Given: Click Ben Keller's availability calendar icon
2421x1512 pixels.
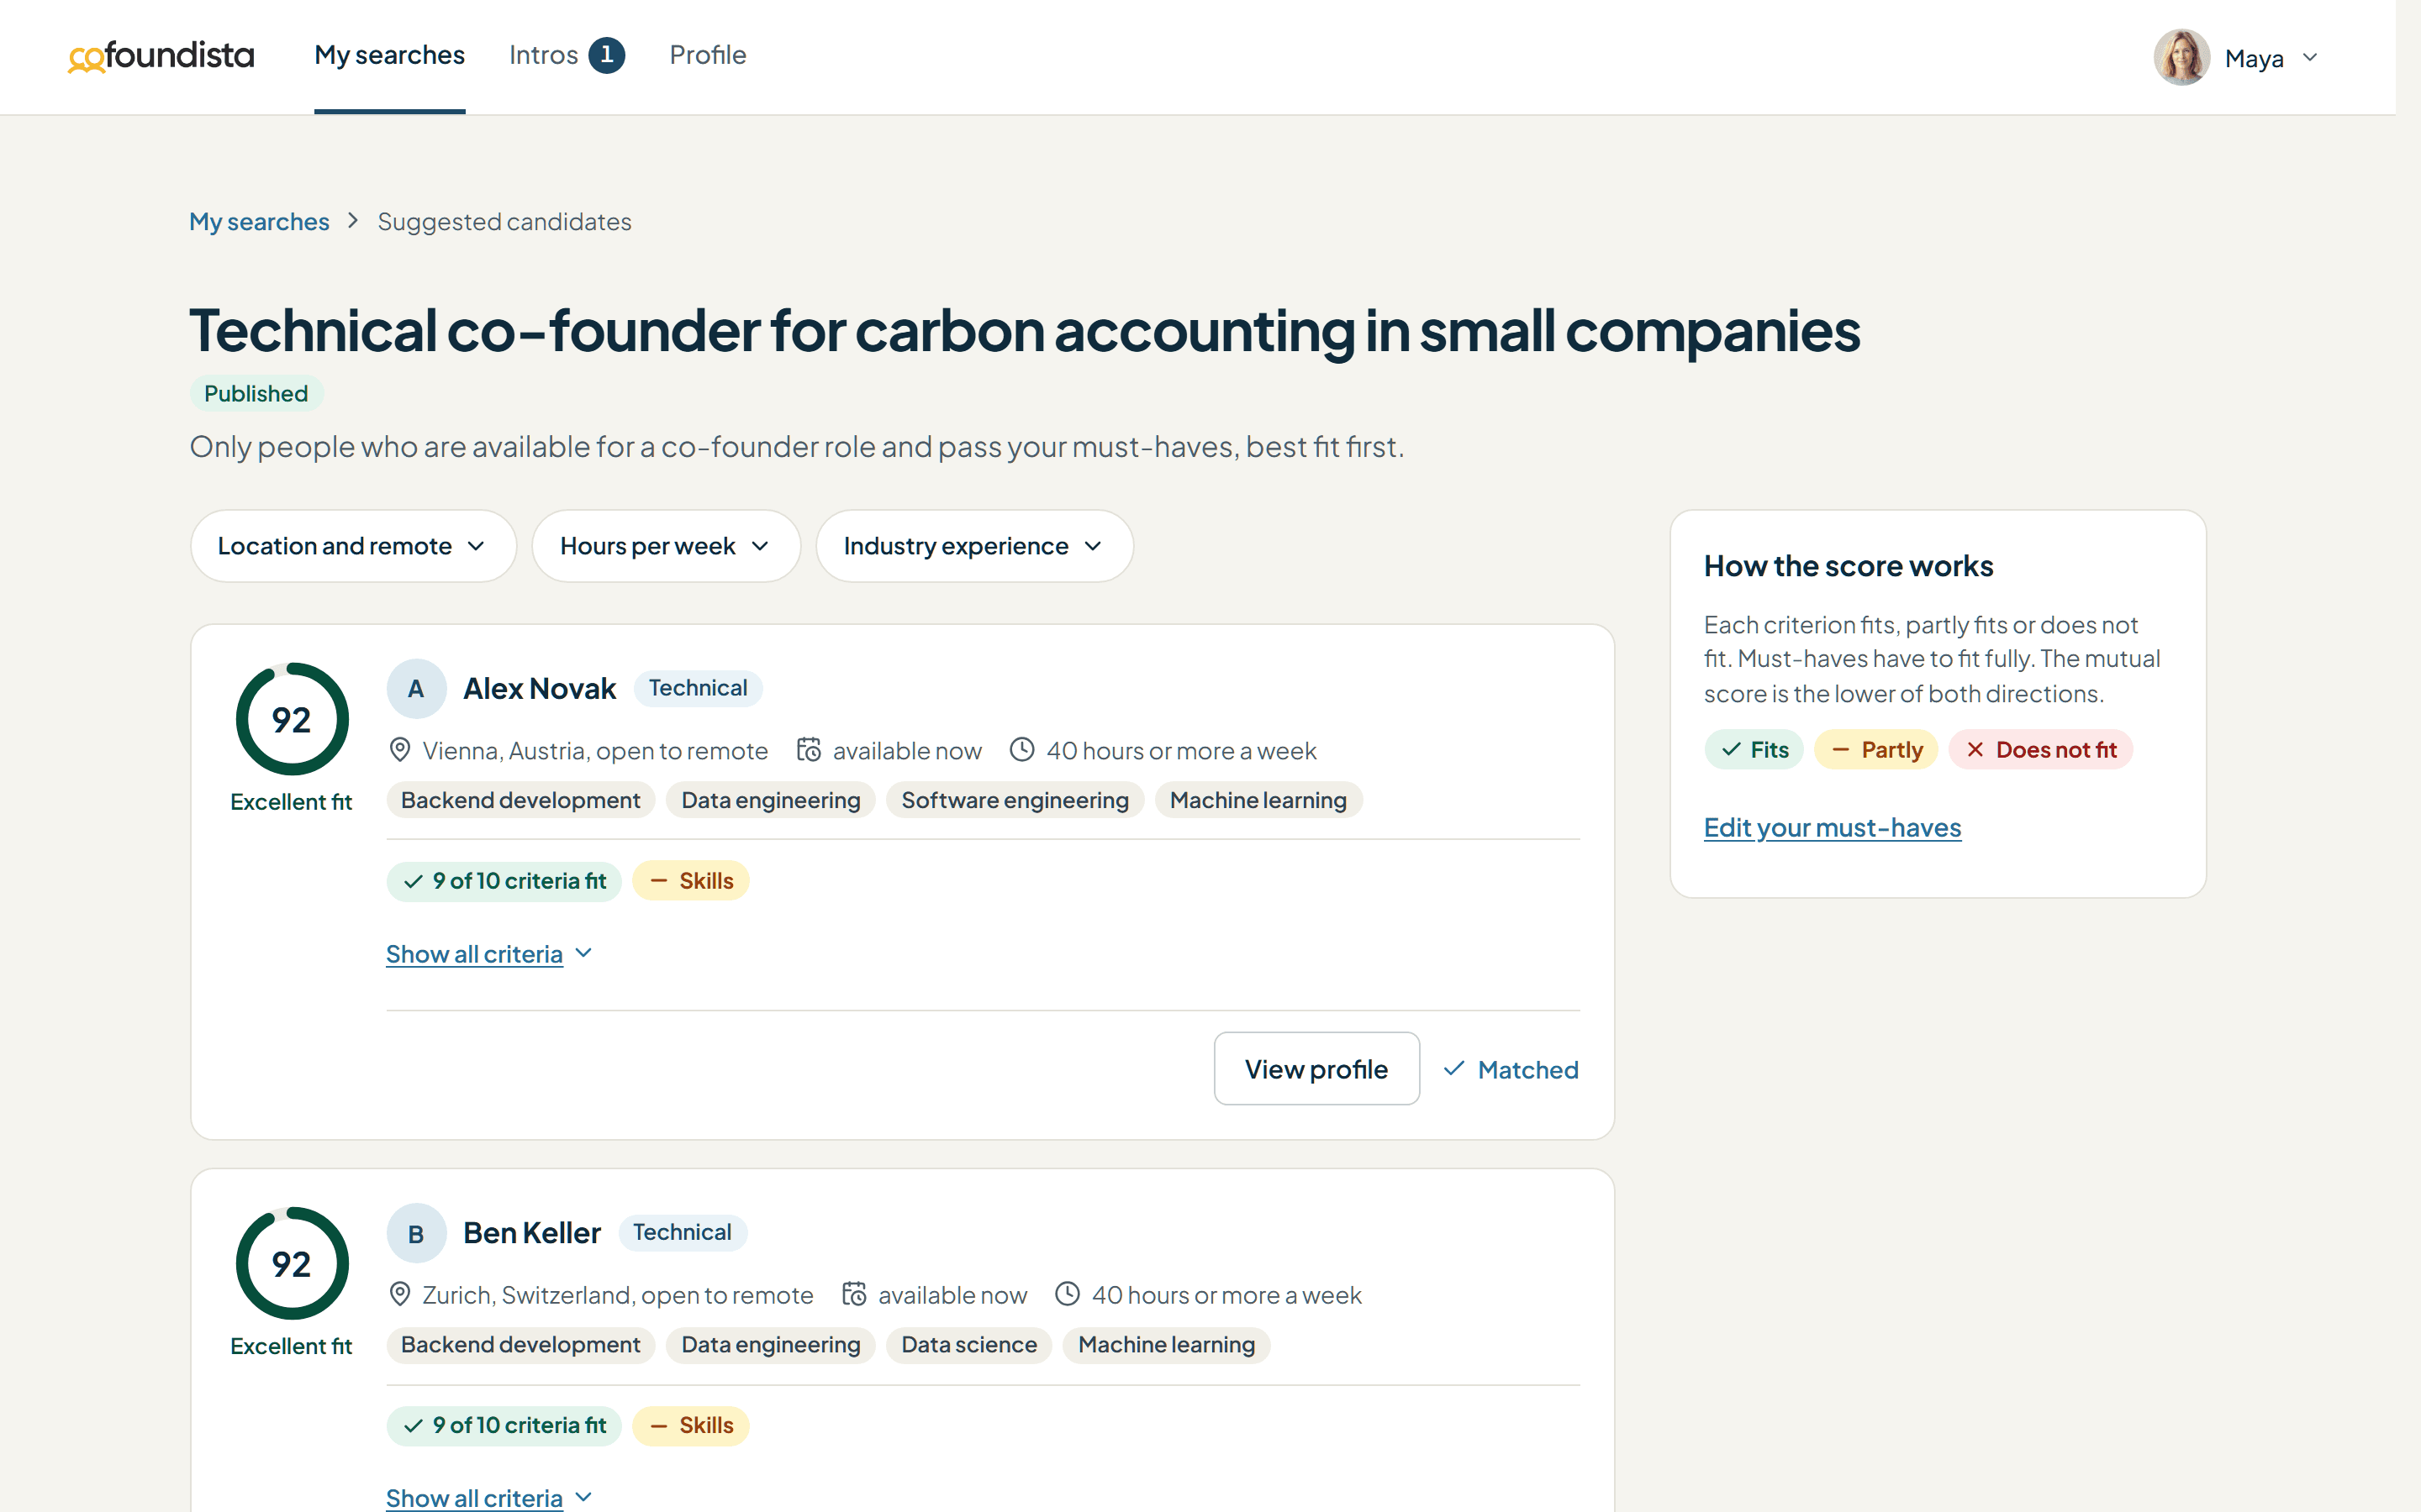Looking at the screenshot, I should coord(853,1294).
